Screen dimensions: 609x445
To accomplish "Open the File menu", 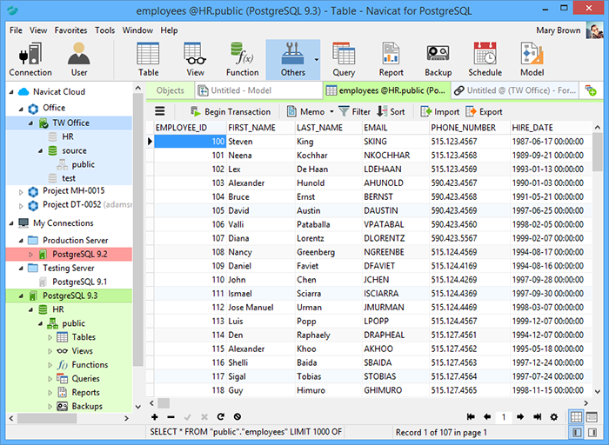I will (16, 30).
